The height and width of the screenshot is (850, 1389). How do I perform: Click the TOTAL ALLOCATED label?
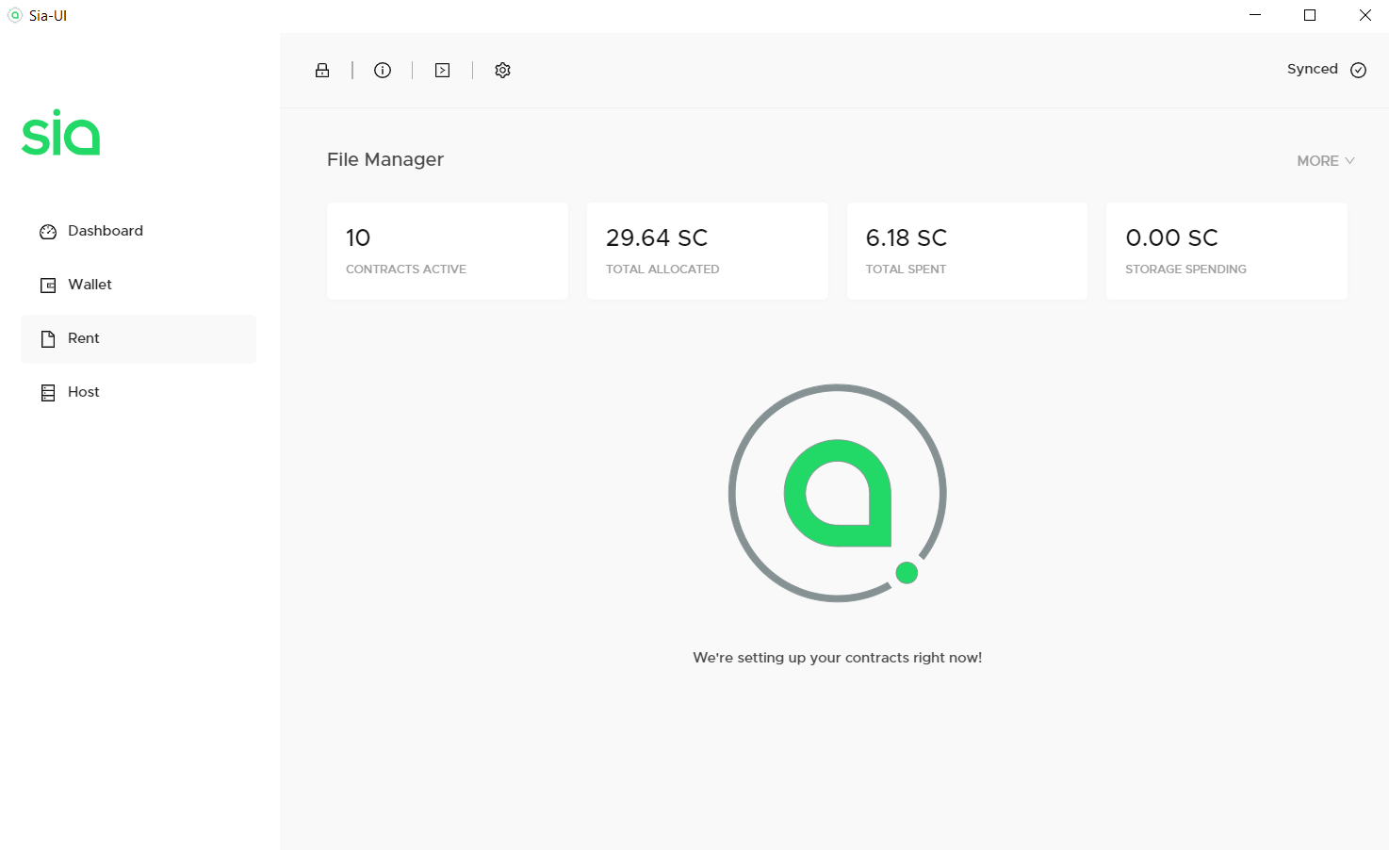[662, 270]
